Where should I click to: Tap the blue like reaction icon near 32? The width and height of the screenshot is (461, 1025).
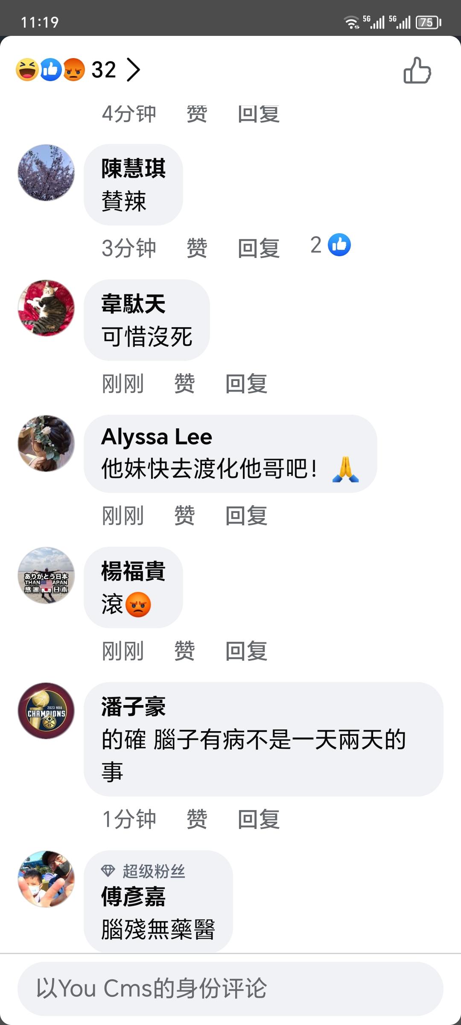click(51, 70)
